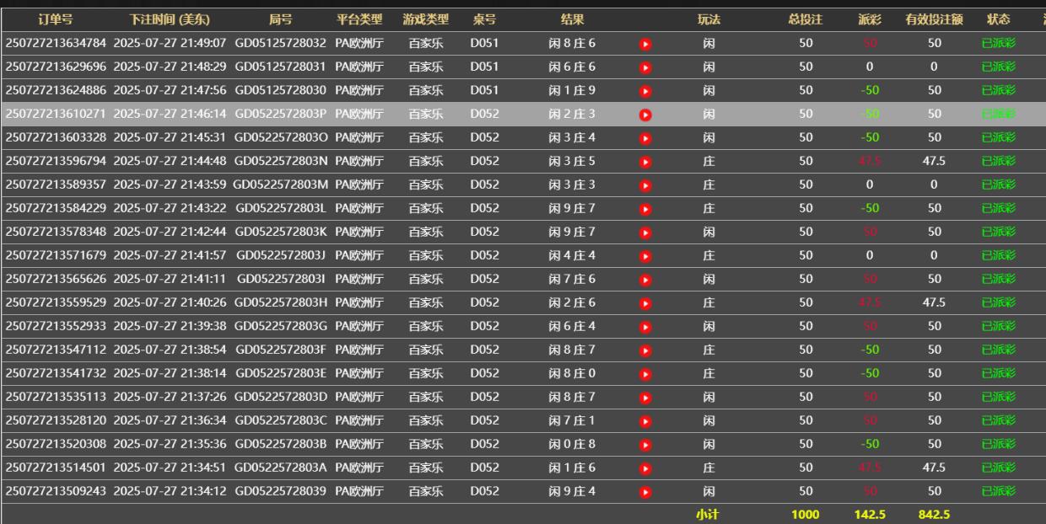Image resolution: width=1046 pixels, height=524 pixels.
Task: Click the play icon for round GD0522572803H
Action: coord(645,303)
